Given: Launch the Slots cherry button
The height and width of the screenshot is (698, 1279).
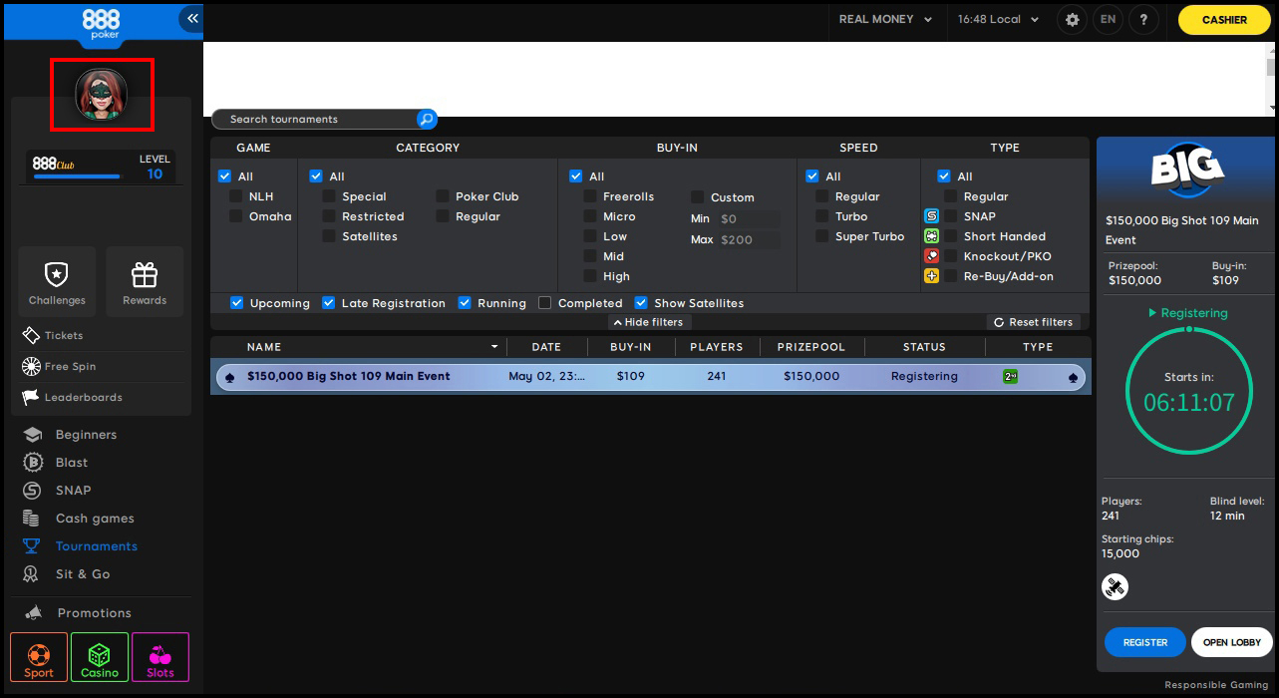Looking at the screenshot, I should (160, 657).
